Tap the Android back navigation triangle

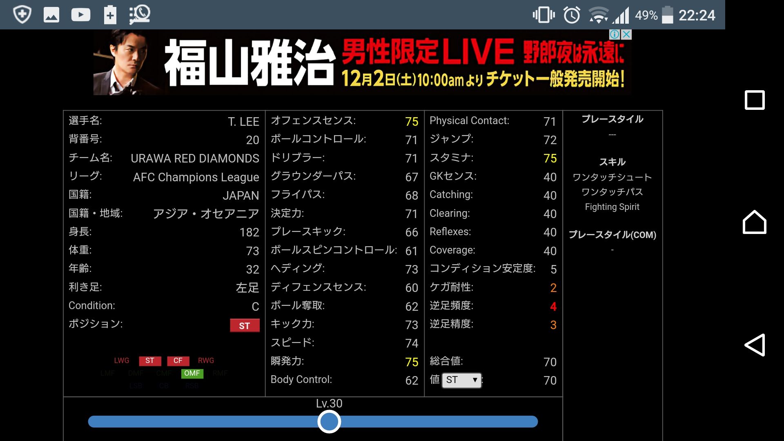point(755,345)
